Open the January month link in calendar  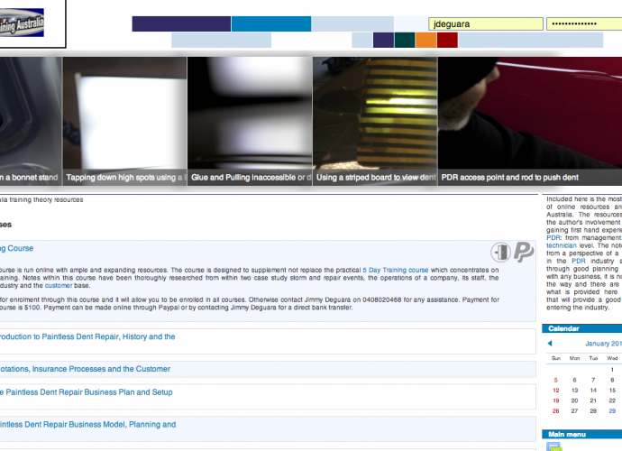603,344
